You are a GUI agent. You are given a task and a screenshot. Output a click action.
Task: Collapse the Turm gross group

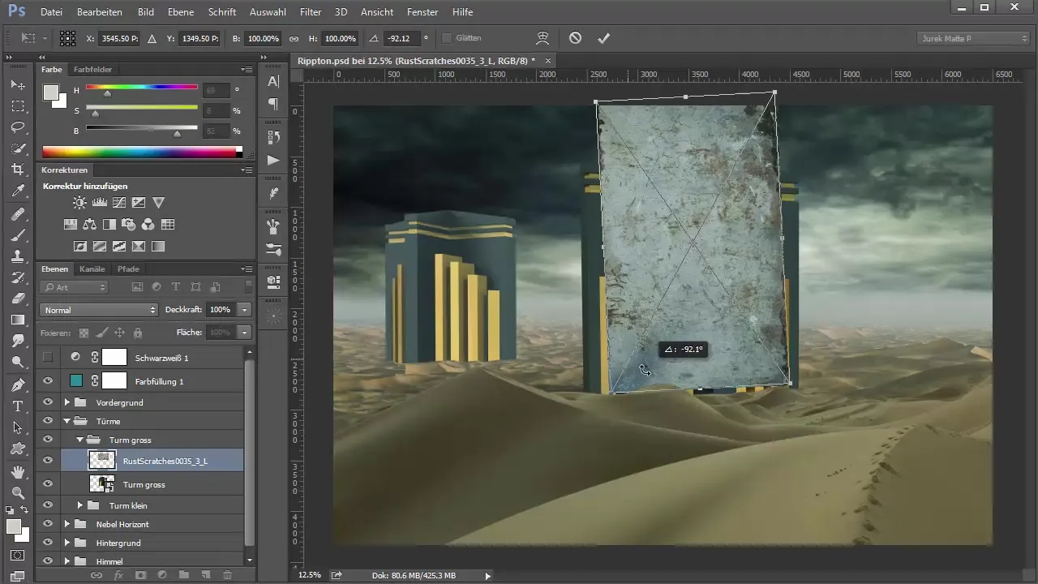(x=80, y=440)
